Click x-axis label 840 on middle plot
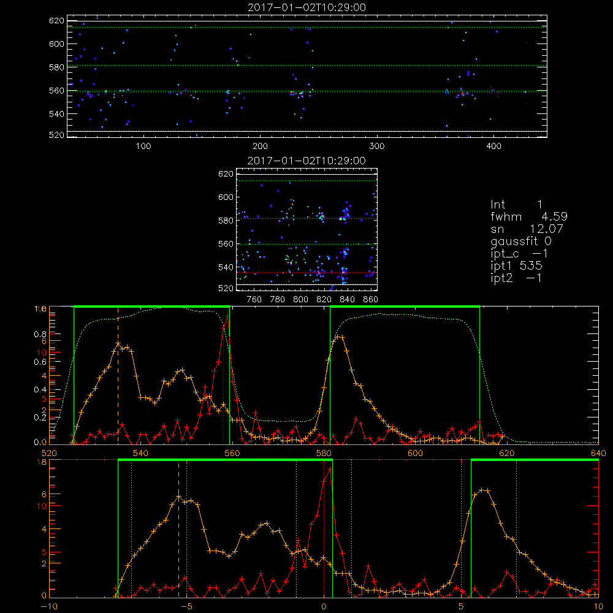The width and height of the screenshot is (613, 613). click(347, 300)
